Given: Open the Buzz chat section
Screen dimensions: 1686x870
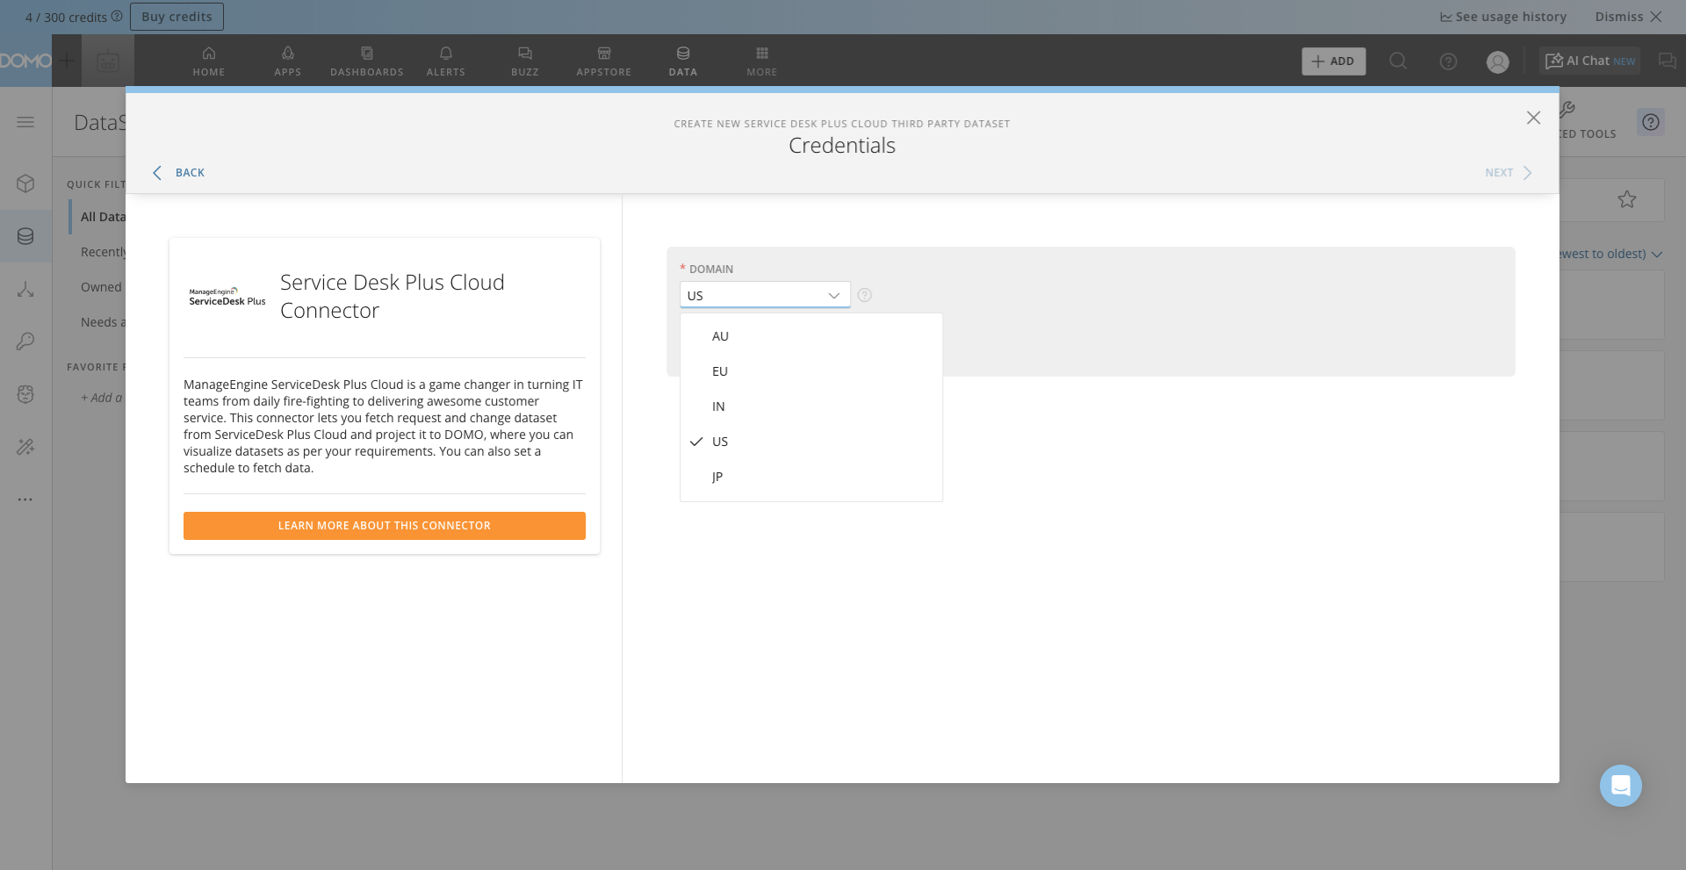Looking at the screenshot, I should point(525,61).
